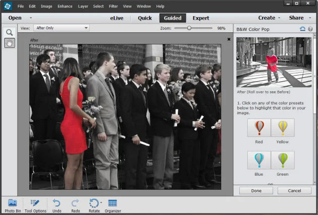
Task: Open the Window menu
Action: click(x=144, y=6)
